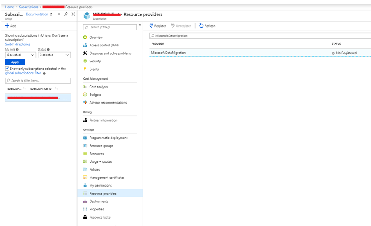Click Refresh toolbar button

click(207, 26)
